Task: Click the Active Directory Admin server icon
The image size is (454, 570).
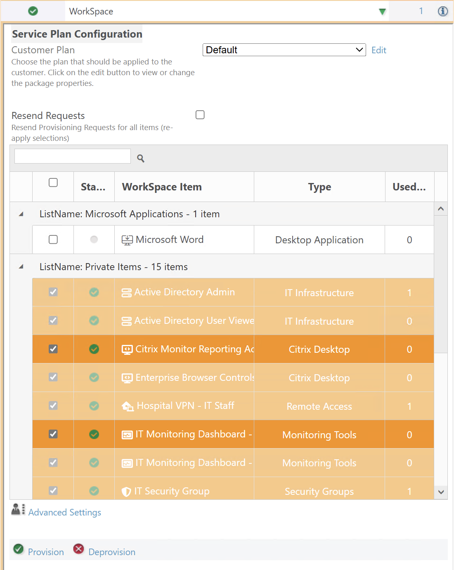Action: point(127,293)
